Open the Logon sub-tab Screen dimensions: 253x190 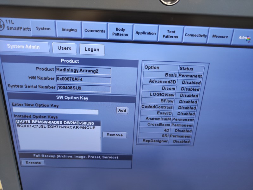(x=92, y=49)
